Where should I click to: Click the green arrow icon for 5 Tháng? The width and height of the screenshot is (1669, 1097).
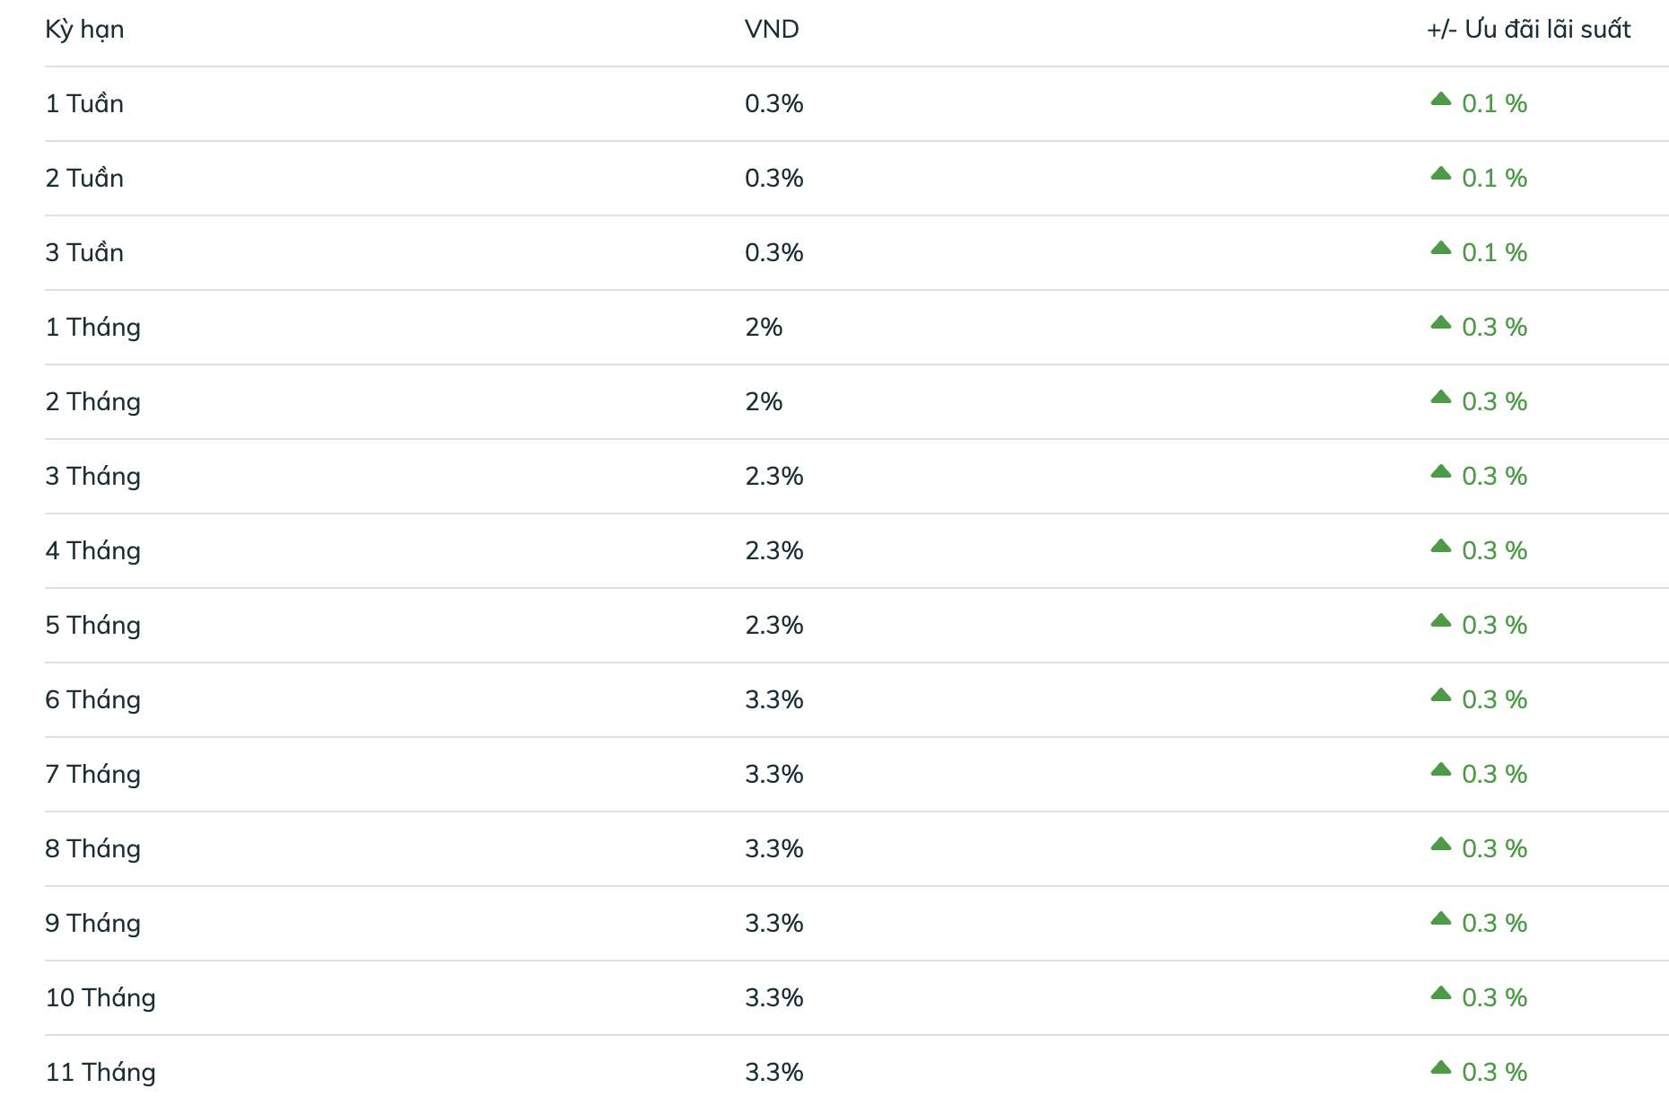click(1440, 620)
